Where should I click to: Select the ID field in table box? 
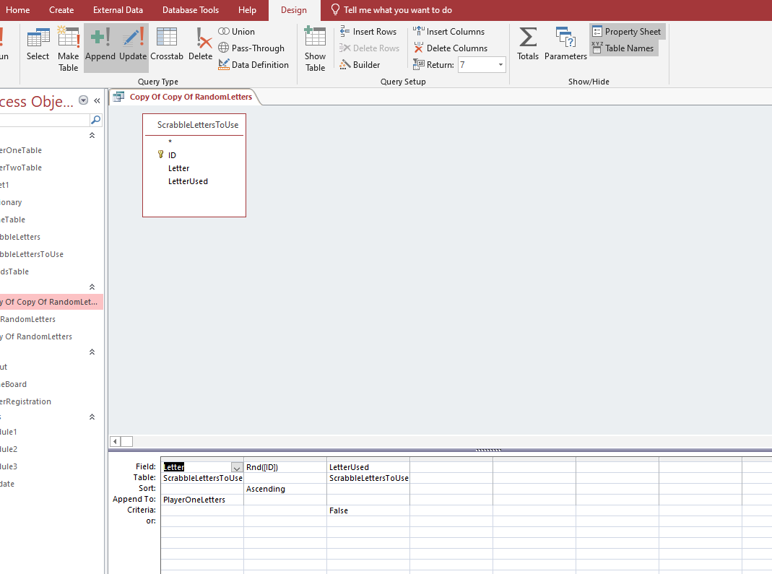[x=172, y=155]
